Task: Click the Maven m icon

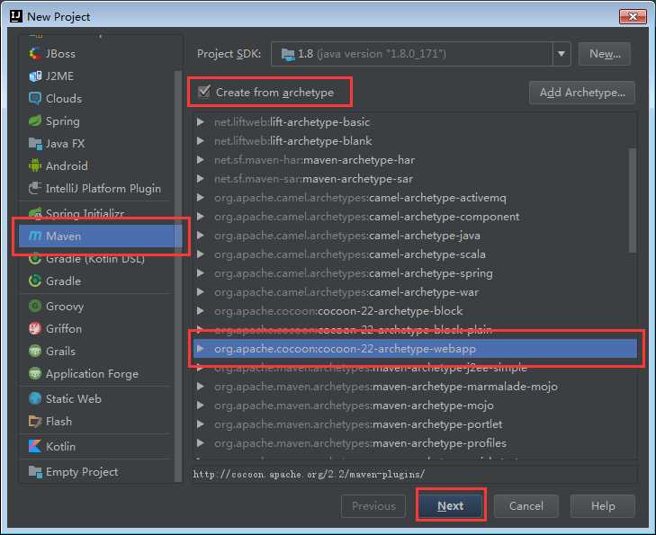Action: pos(35,236)
